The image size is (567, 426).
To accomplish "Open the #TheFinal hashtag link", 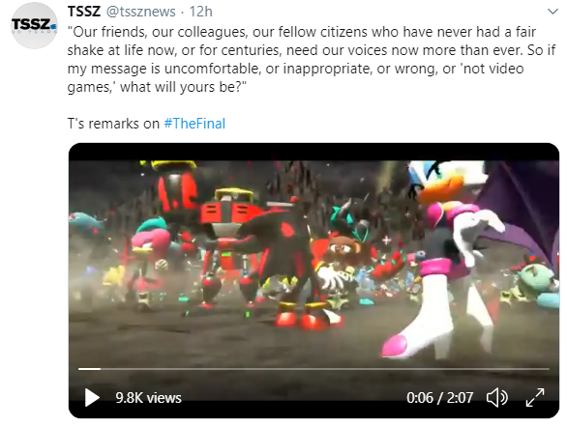I will pos(194,124).
